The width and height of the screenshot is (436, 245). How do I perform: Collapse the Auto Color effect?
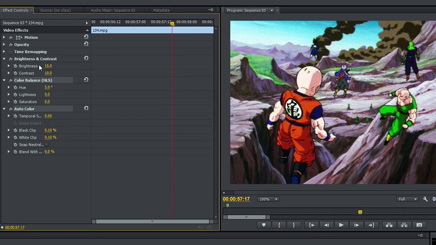(x=4, y=109)
